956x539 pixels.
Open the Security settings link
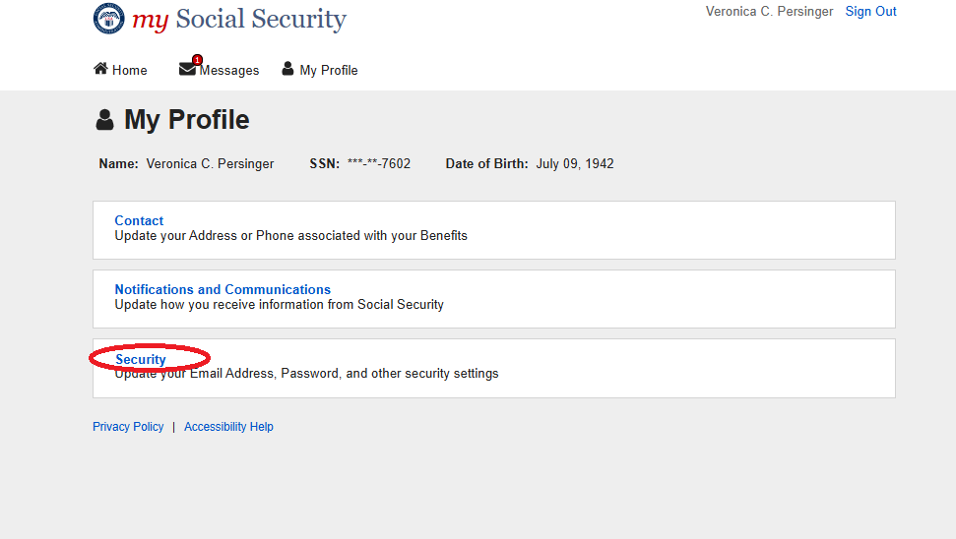(141, 360)
